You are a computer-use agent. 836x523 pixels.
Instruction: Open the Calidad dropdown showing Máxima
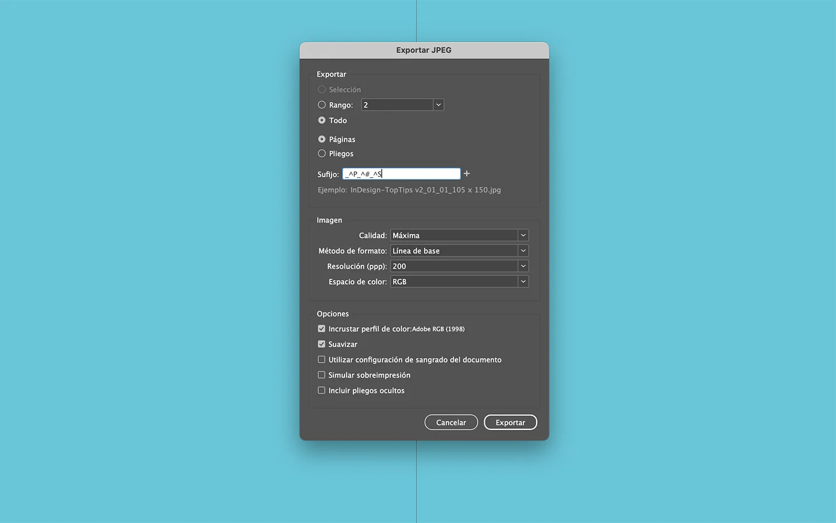(523, 235)
